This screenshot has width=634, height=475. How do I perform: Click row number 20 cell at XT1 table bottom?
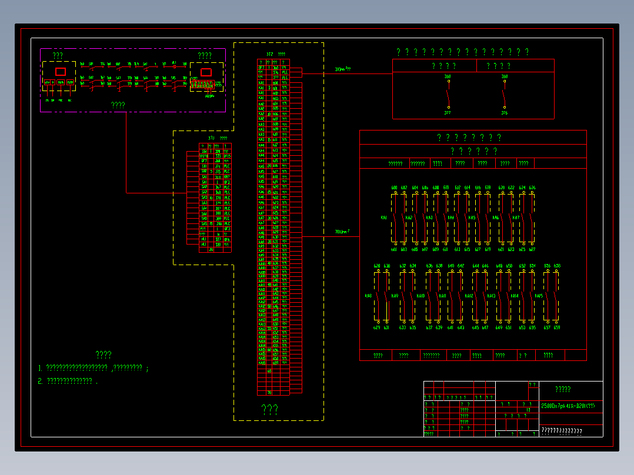click(x=211, y=250)
